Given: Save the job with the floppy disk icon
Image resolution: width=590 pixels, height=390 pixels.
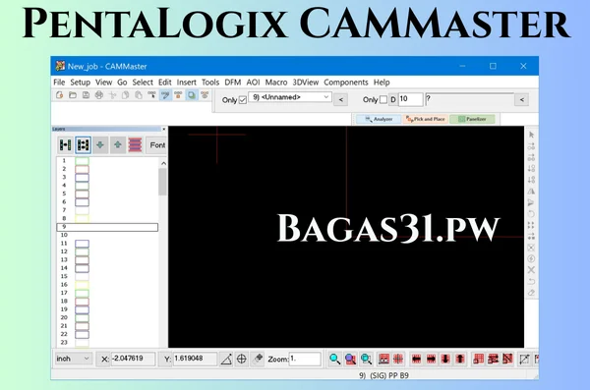Looking at the screenshot, I should tap(86, 95).
